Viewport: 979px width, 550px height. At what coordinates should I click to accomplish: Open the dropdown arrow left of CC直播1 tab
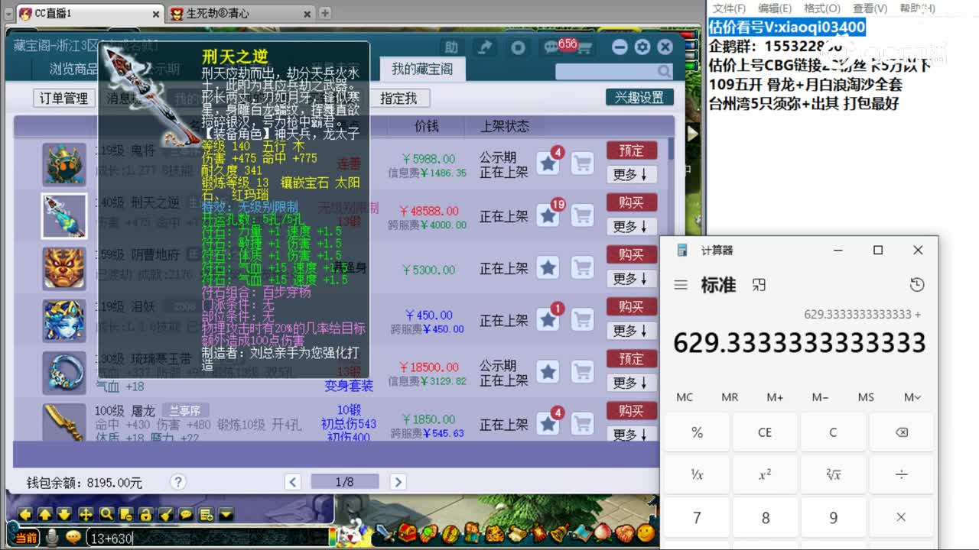click(x=8, y=13)
